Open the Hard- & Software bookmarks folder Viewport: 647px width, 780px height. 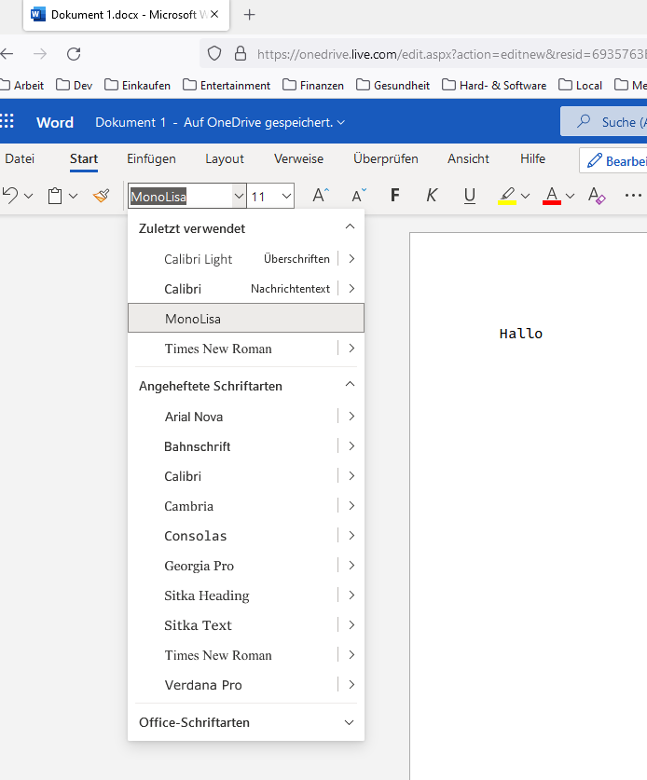point(494,85)
